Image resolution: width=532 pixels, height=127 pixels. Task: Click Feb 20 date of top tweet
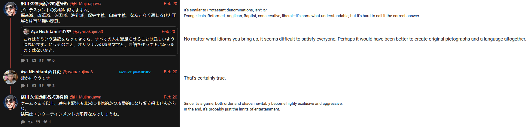[170, 4]
